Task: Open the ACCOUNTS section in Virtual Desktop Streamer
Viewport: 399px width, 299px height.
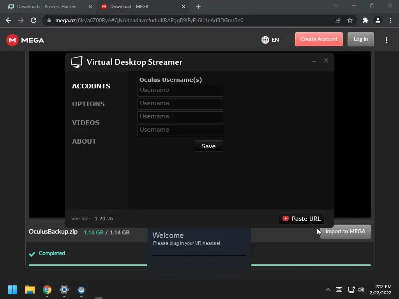Action: [91, 86]
